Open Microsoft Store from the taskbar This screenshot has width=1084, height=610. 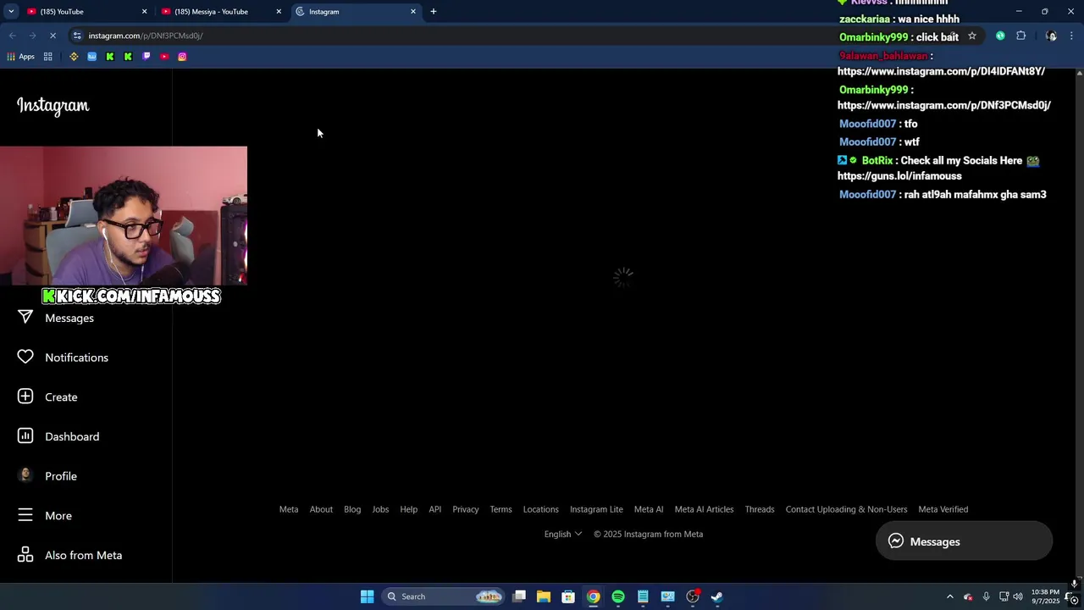pyautogui.click(x=568, y=596)
